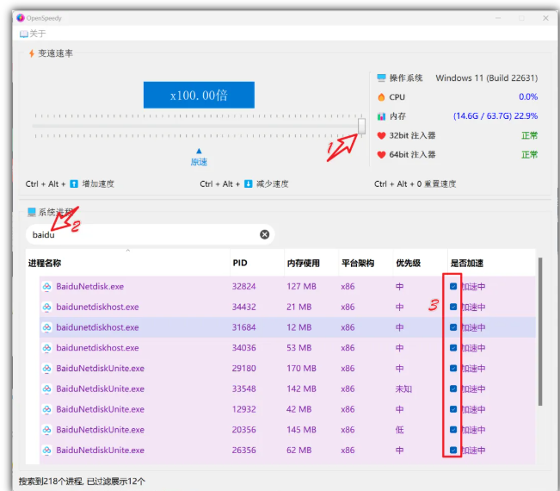The image size is (560, 491).
Task: Click icon of baidunetdiskhost.exe PID 34432
Action: click(46, 307)
